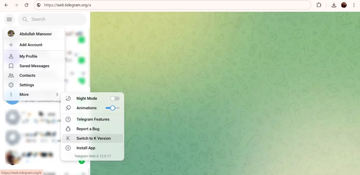Click the people icon for Contacts
The height and width of the screenshot is (175, 360).
[x=11, y=75]
